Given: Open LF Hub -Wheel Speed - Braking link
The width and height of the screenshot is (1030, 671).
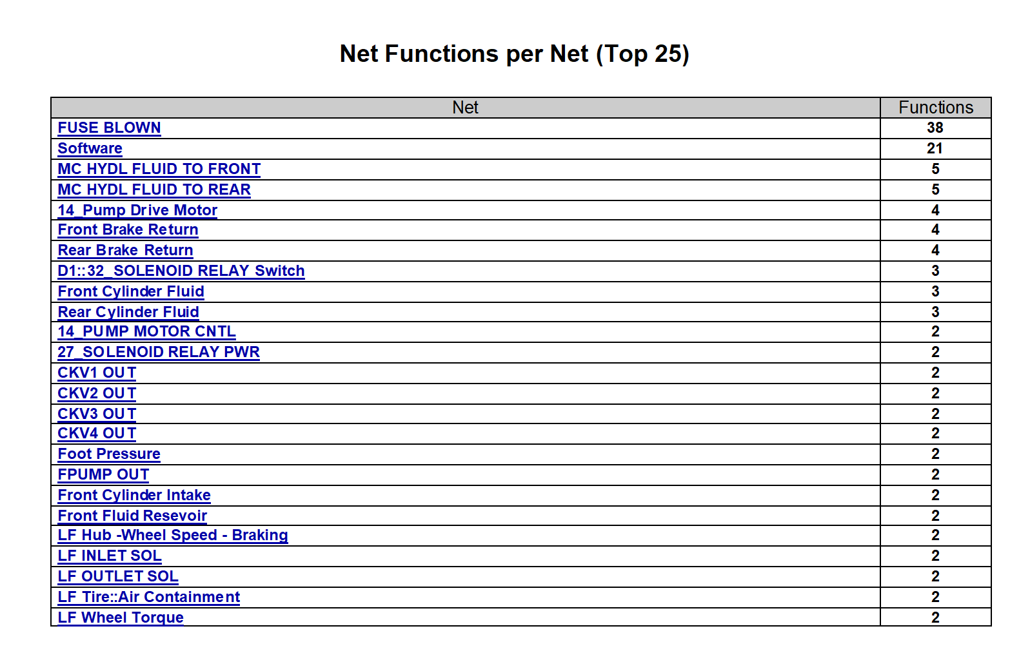Looking at the screenshot, I should (173, 535).
